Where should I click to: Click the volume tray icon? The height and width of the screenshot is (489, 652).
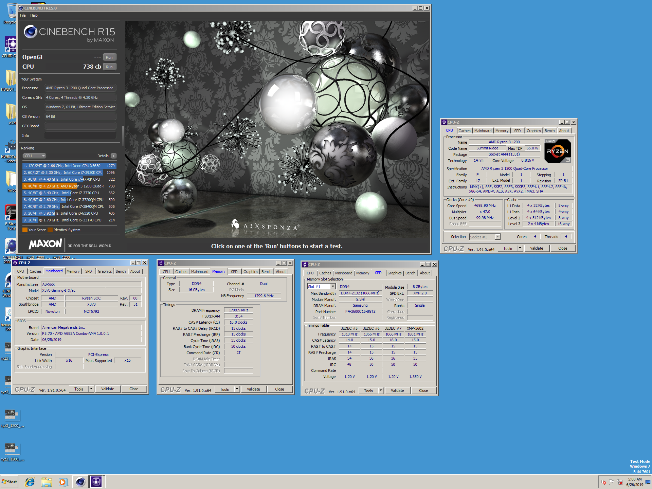(603, 482)
